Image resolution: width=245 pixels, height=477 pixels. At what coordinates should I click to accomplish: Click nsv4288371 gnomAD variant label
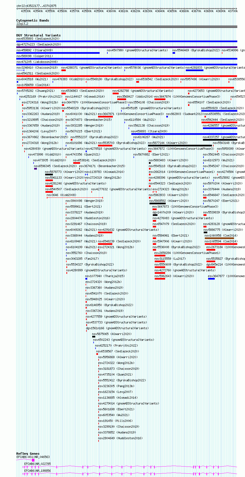click(91, 68)
